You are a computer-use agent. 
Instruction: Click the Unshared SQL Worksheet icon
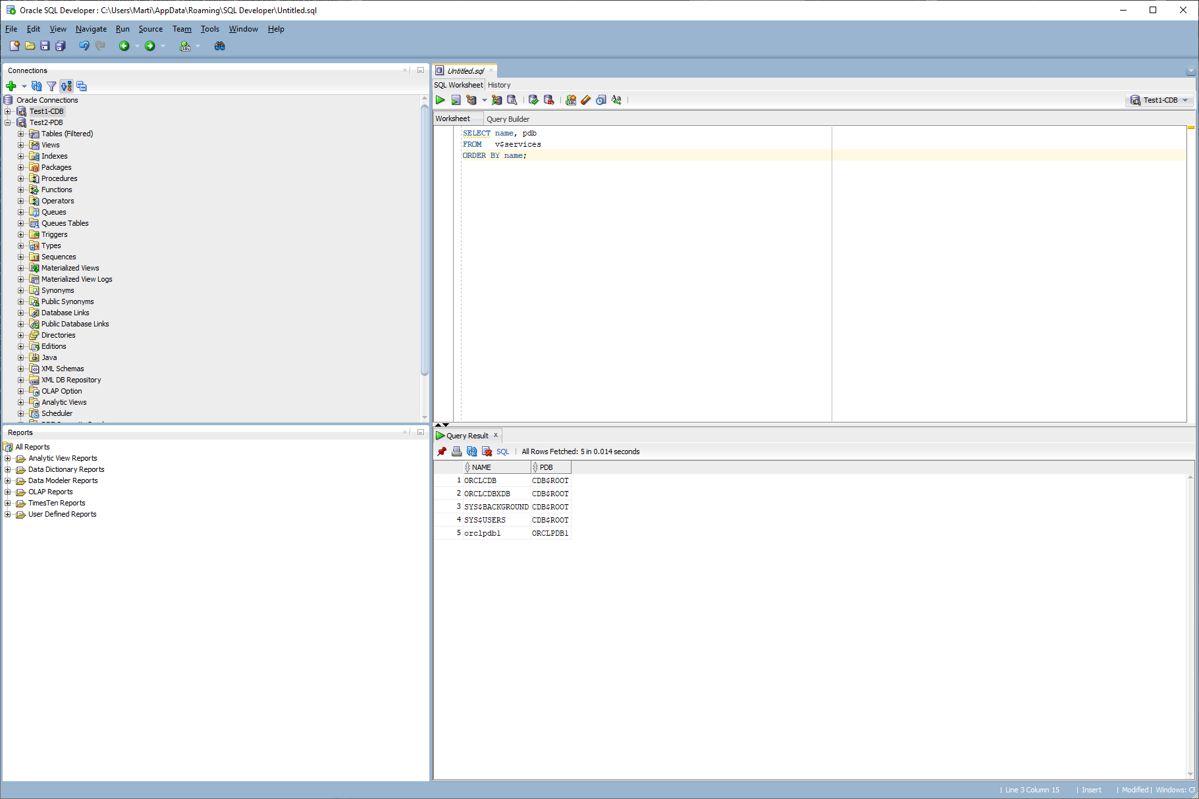(571, 100)
